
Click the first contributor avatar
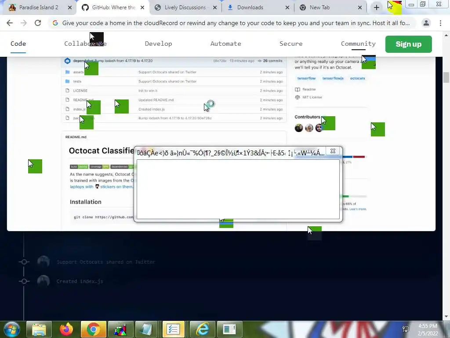(299, 128)
